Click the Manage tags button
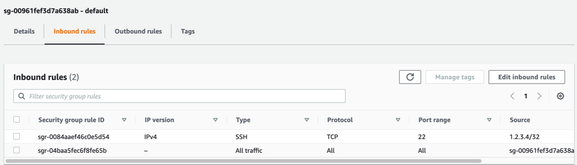 [455, 77]
